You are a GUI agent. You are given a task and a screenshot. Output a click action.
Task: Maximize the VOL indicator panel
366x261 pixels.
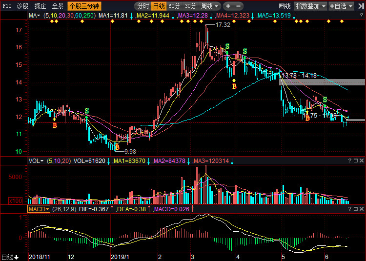coord(355,161)
